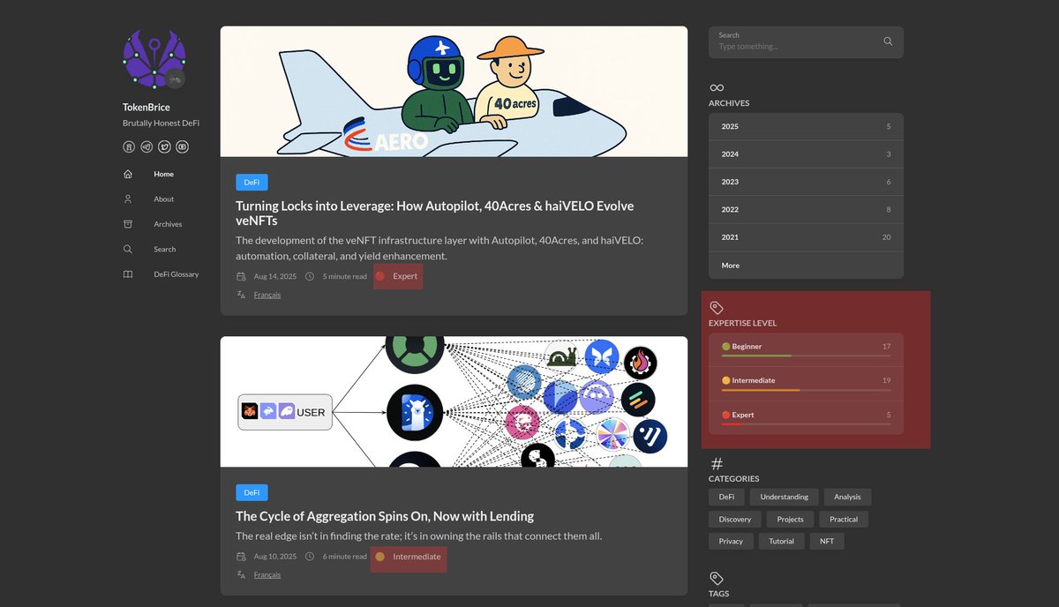The height and width of the screenshot is (607, 1059).
Task: Open 'Turning Locks into Leverage' article title
Action: click(435, 213)
